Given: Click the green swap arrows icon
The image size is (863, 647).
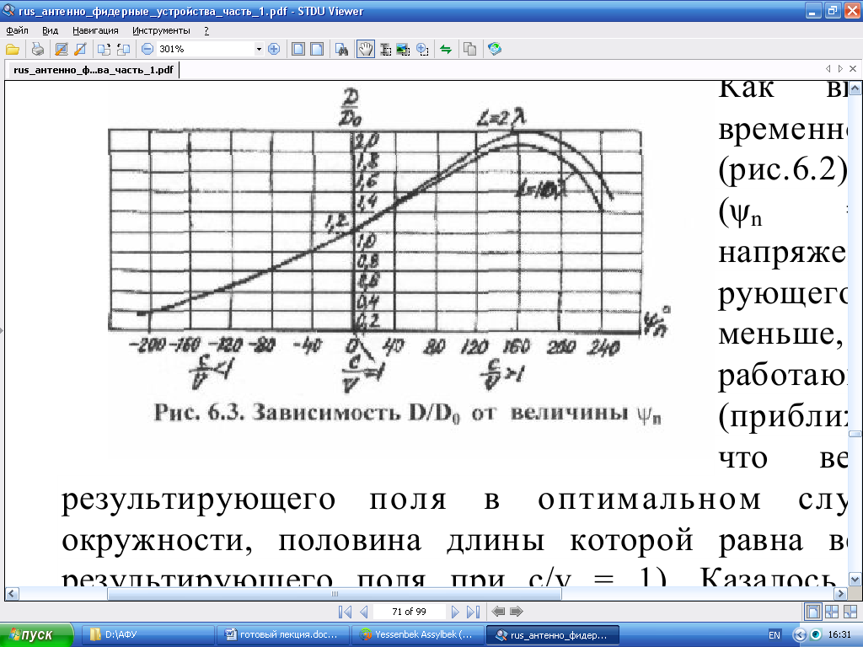Looking at the screenshot, I should click(446, 50).
